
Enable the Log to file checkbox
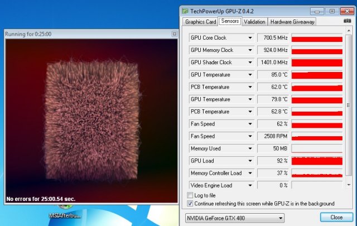pyautogui.click(x=190, y=195)
